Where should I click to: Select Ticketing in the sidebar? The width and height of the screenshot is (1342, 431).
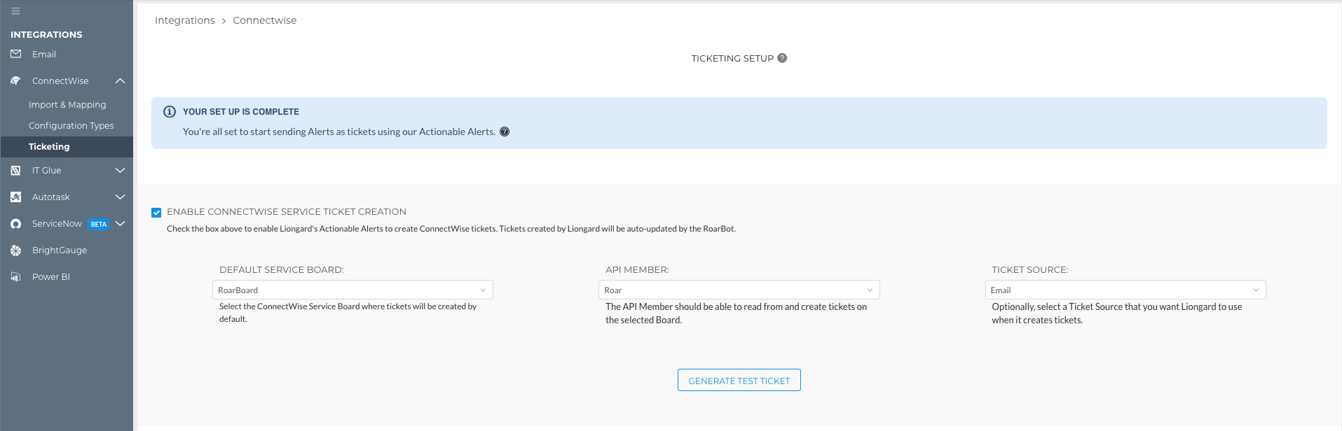[67, 146]
